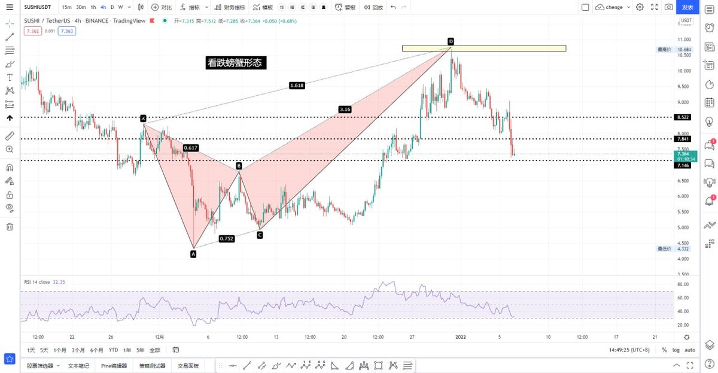Toggle percent scale mode
The image size is (718, 373).
click(664, 350)
